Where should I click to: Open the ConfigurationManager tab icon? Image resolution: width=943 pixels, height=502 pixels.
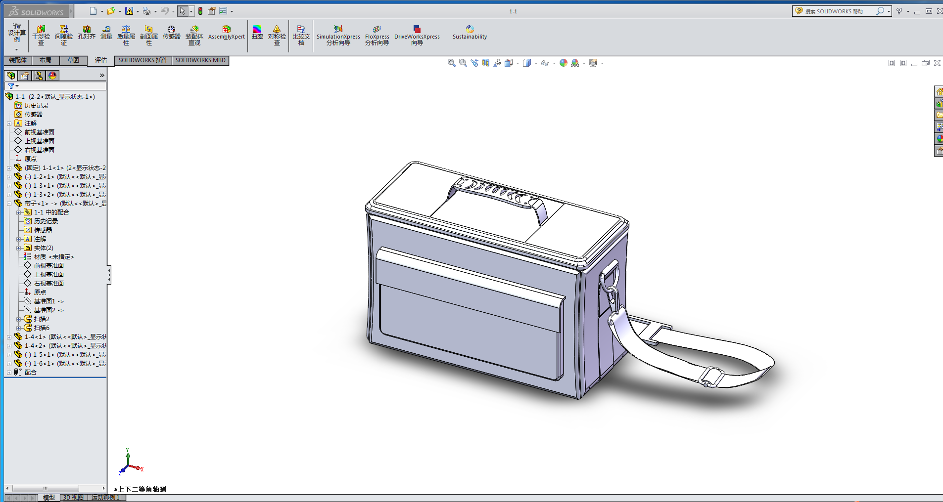coord(39,76)
